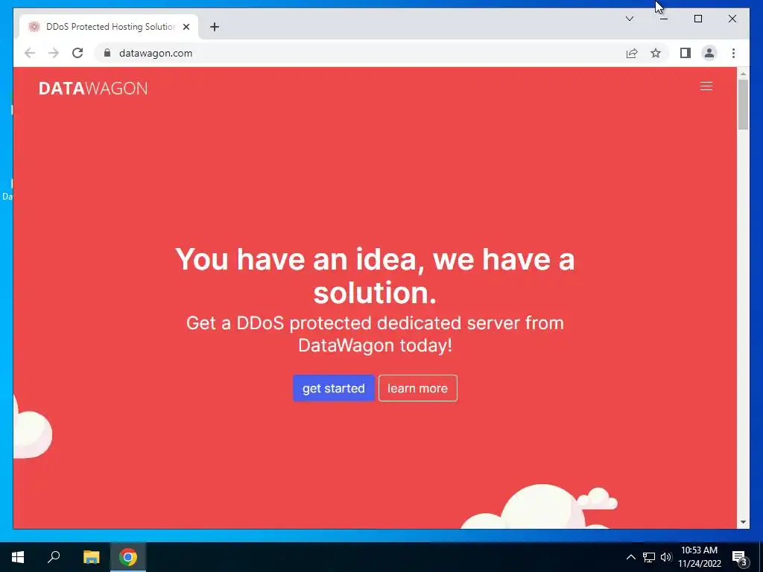Viewport: 763px width, 572px height.
Task: Click the page scrollbar down arrow
Action: pyautogui.click(x=743, y=522)
